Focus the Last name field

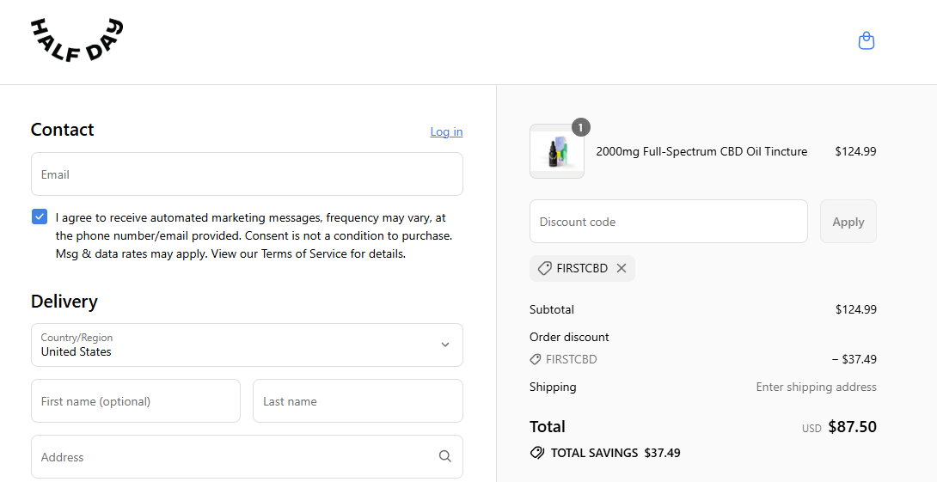[x=358, y=400]
